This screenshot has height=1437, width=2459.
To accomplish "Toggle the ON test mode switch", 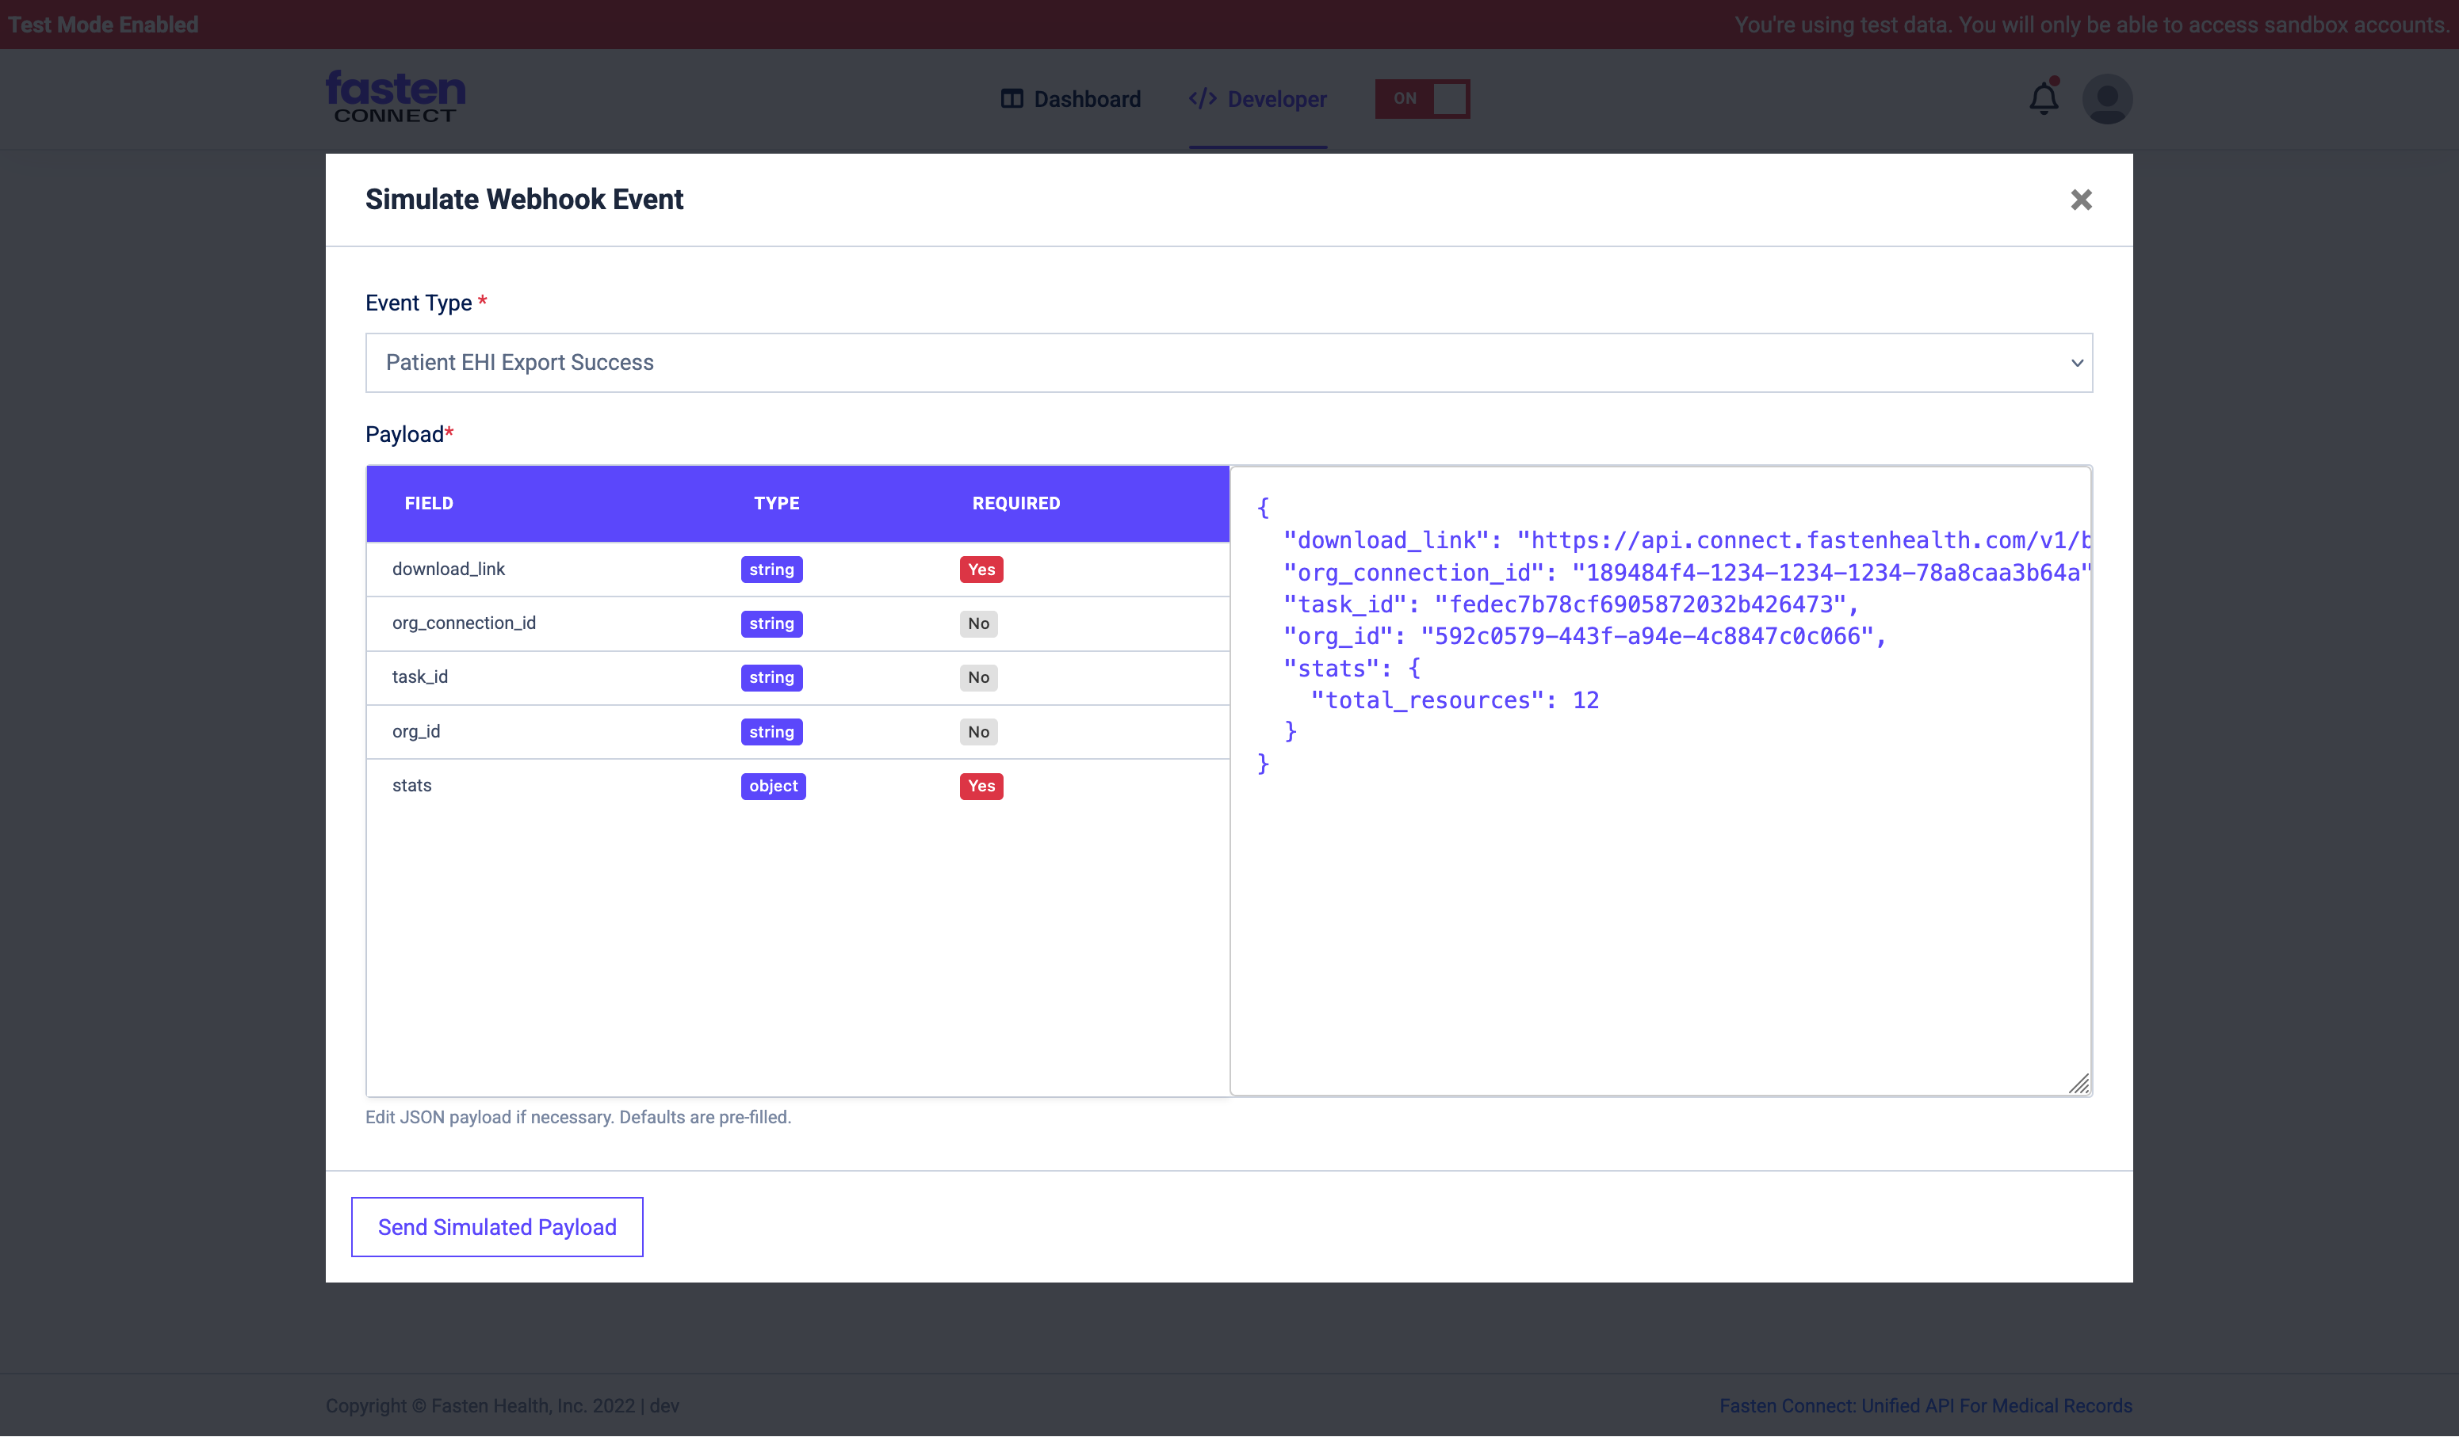I will [1421, 98].
